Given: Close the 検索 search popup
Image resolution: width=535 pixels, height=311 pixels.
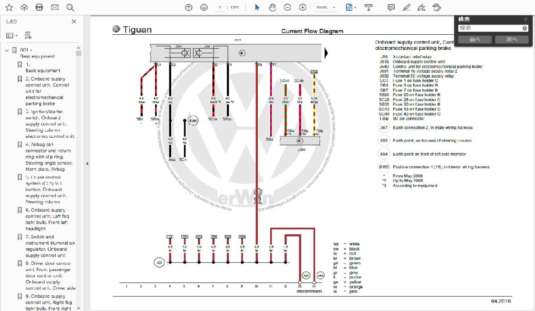Looking at the screenshot, I should pos(526,20).
